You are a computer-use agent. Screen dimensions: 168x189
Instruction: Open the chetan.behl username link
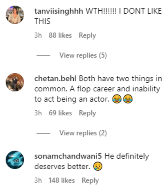click(x=56, y=79)
